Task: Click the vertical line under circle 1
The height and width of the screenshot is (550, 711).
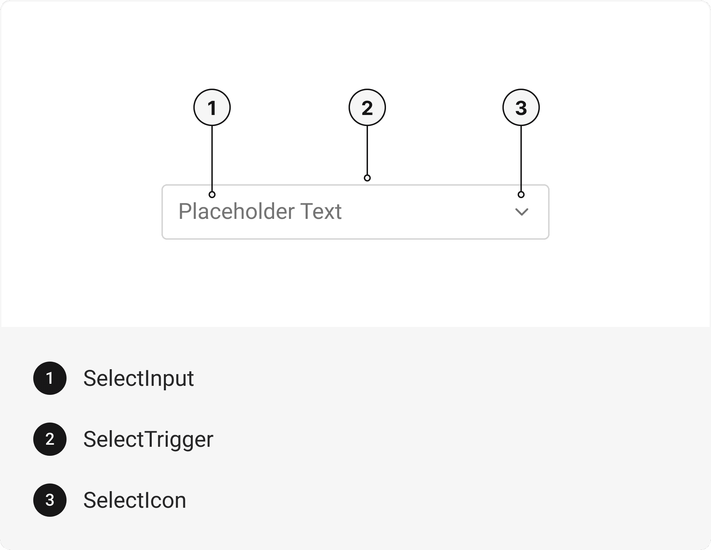Action: (x=212, y=158)
